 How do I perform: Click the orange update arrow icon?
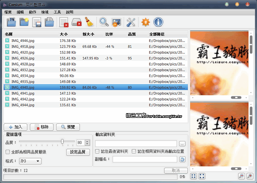click(146, 22)
